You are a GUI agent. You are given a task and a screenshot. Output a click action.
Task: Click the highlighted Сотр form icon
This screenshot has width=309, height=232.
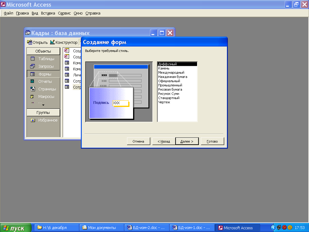pyautogui.click(x=67, y=87)
